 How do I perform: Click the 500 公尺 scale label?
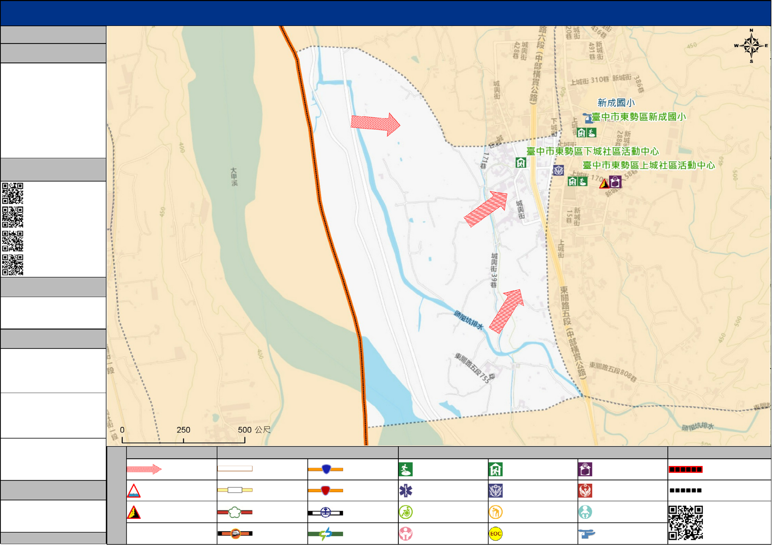pyautogui.click(x=254, y=430)
